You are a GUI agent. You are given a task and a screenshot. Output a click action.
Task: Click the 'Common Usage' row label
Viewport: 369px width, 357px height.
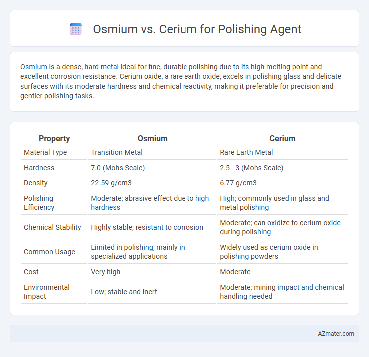[49, 252]
